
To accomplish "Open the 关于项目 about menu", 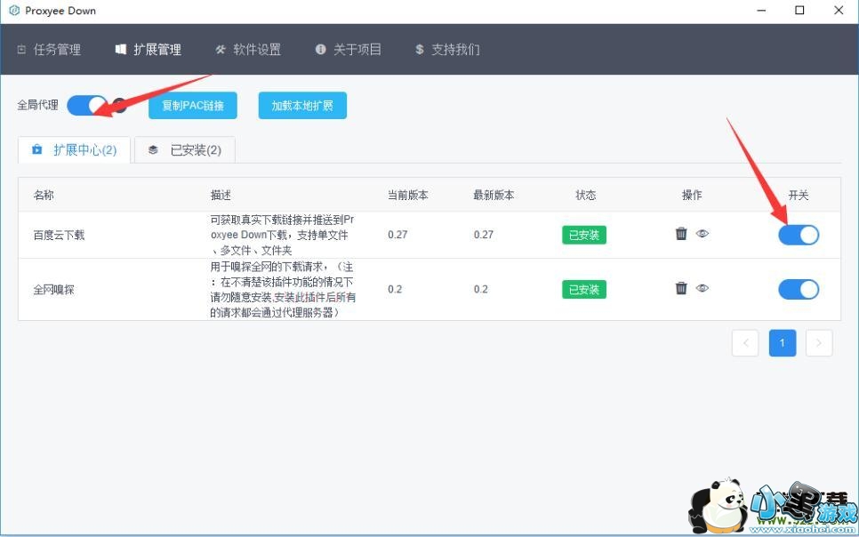I will 348,50.
